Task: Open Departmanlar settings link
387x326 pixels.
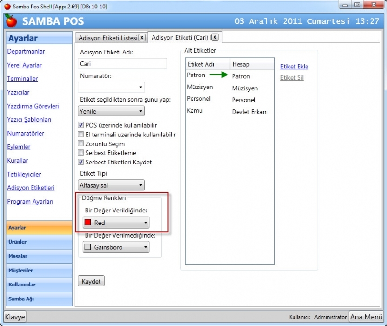Action: point(26,51)
